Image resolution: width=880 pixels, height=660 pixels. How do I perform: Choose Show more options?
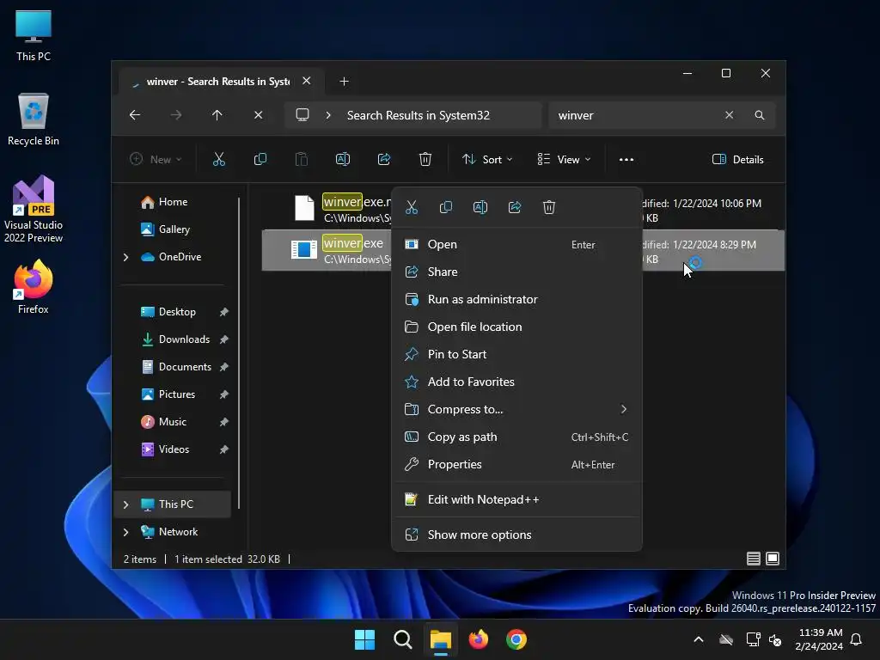[x=516, y=535]
